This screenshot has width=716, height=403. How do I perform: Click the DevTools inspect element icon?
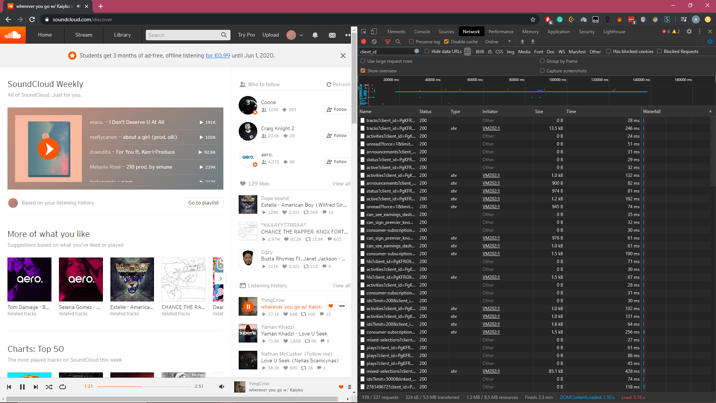pyautogui.click(x=364, y=32)
